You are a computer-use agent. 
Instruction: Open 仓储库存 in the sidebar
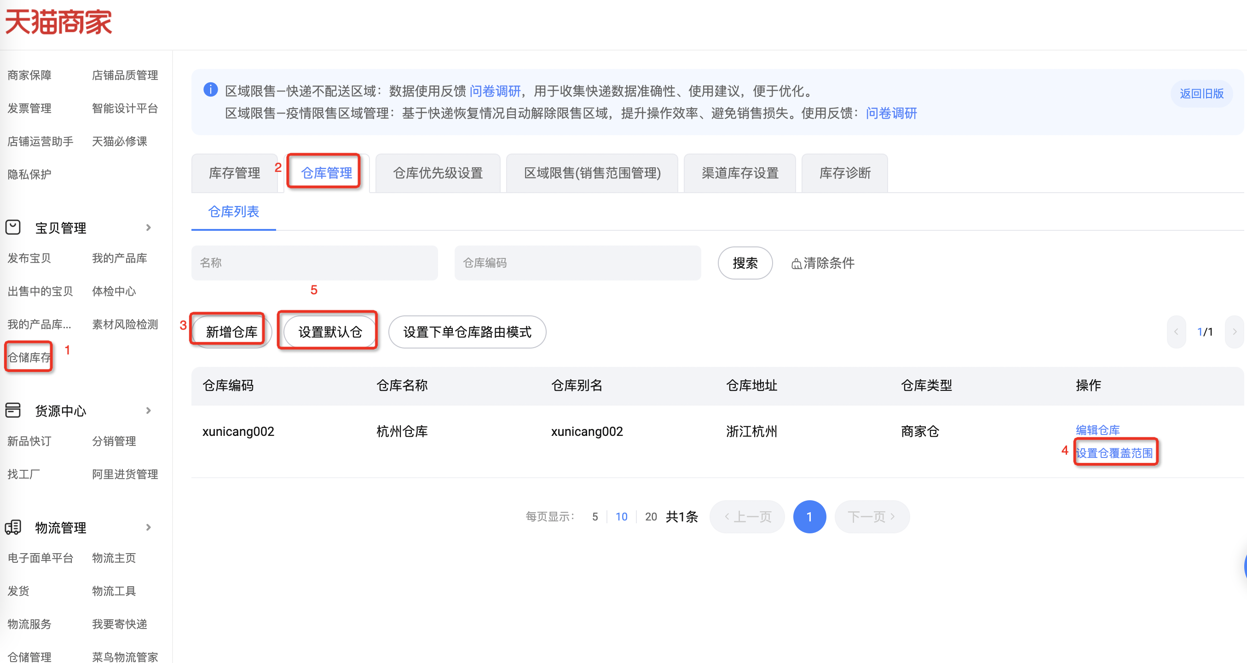pos(29,357)
